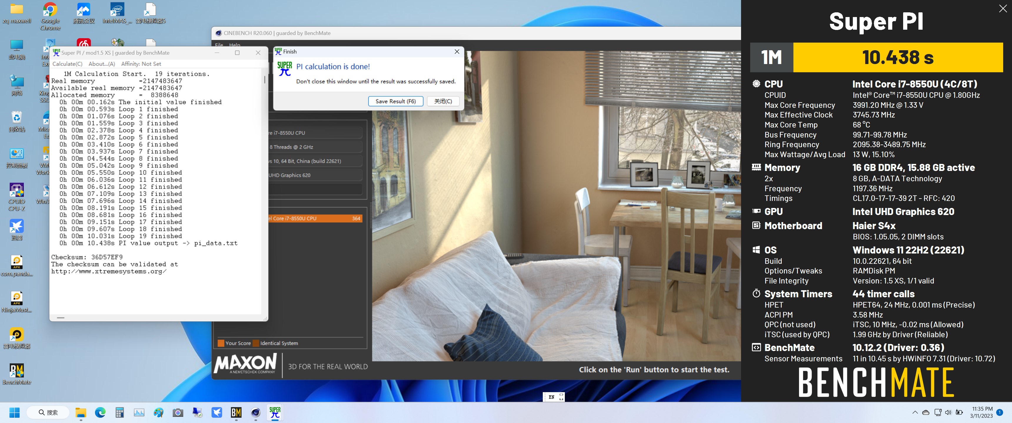Screen dimensions: 1012x423
Task: Select the NinjaMust APK desktop file
Action: tap(16, 302)
